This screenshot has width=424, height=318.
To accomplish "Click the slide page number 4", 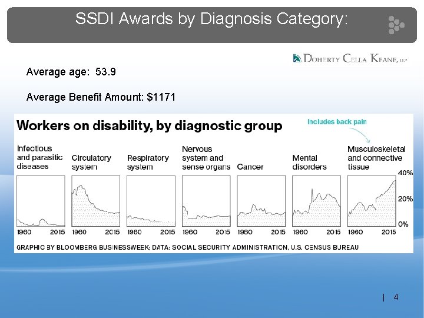I will pyautogui.click(x=396, y=297).
